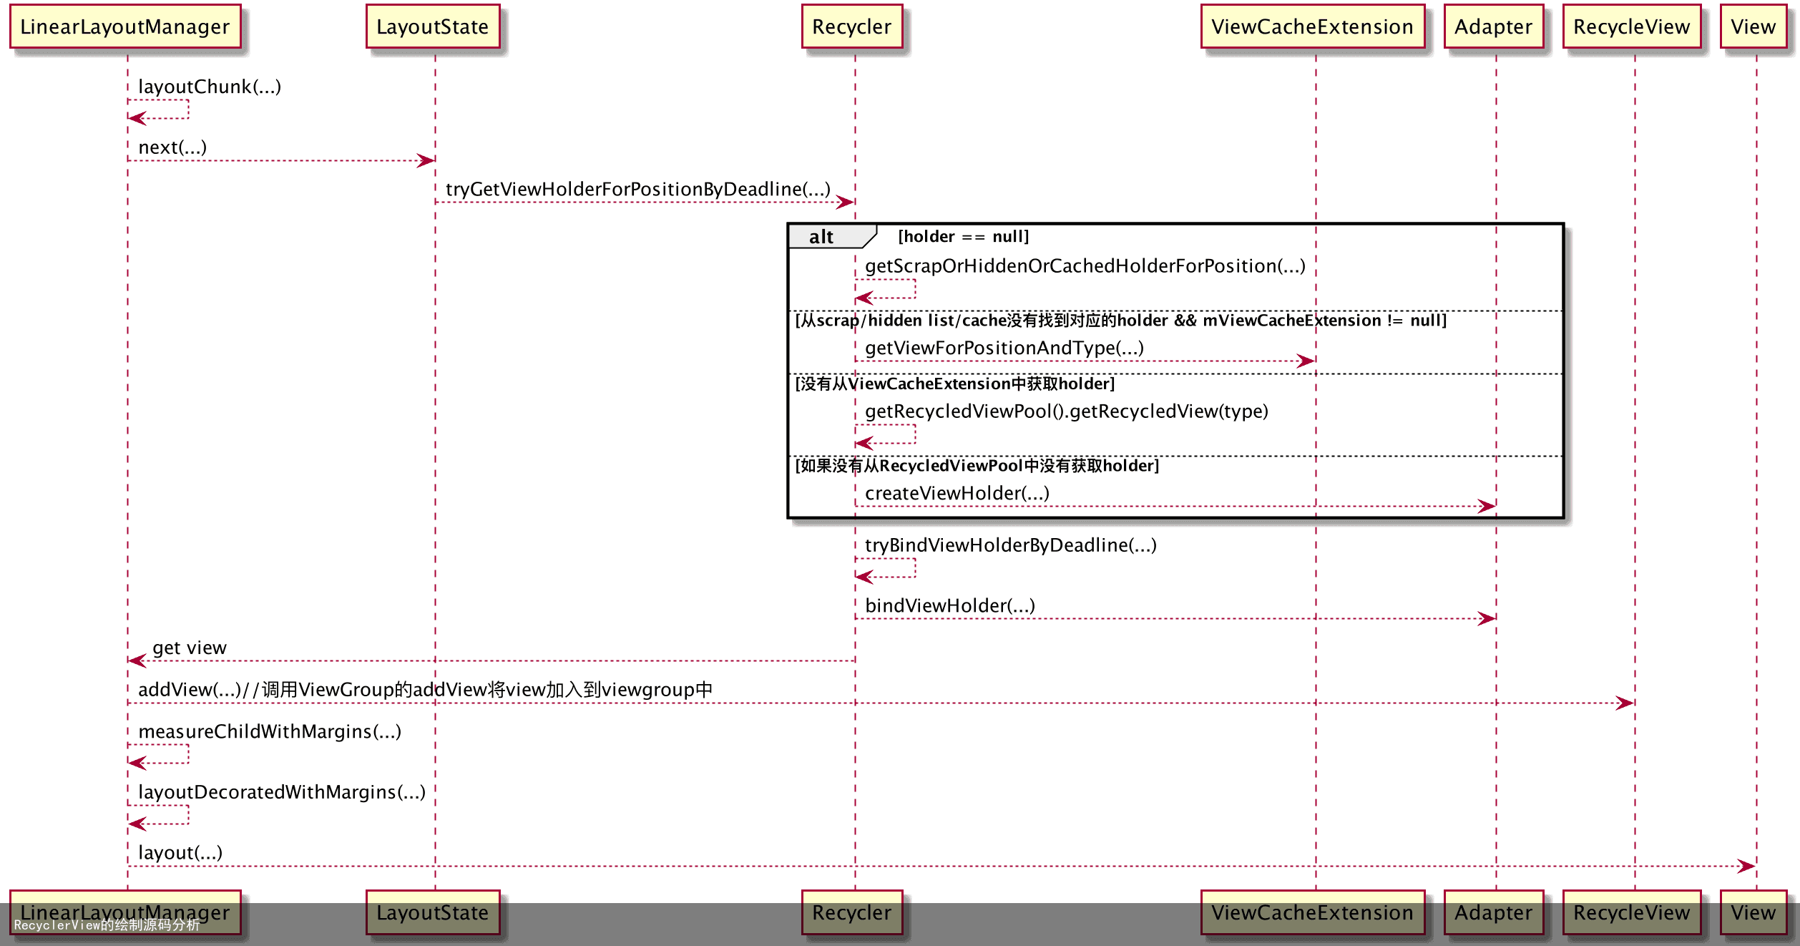Image resolution: width=1800 pixels, height=946 pixels.
Task: Click the top RecycleView participant box
Action: [1632, 26]
